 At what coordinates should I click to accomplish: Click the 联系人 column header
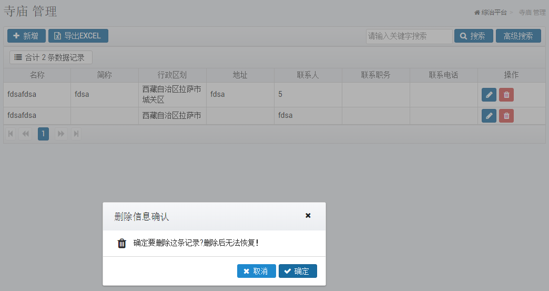(x=308, y=75)
